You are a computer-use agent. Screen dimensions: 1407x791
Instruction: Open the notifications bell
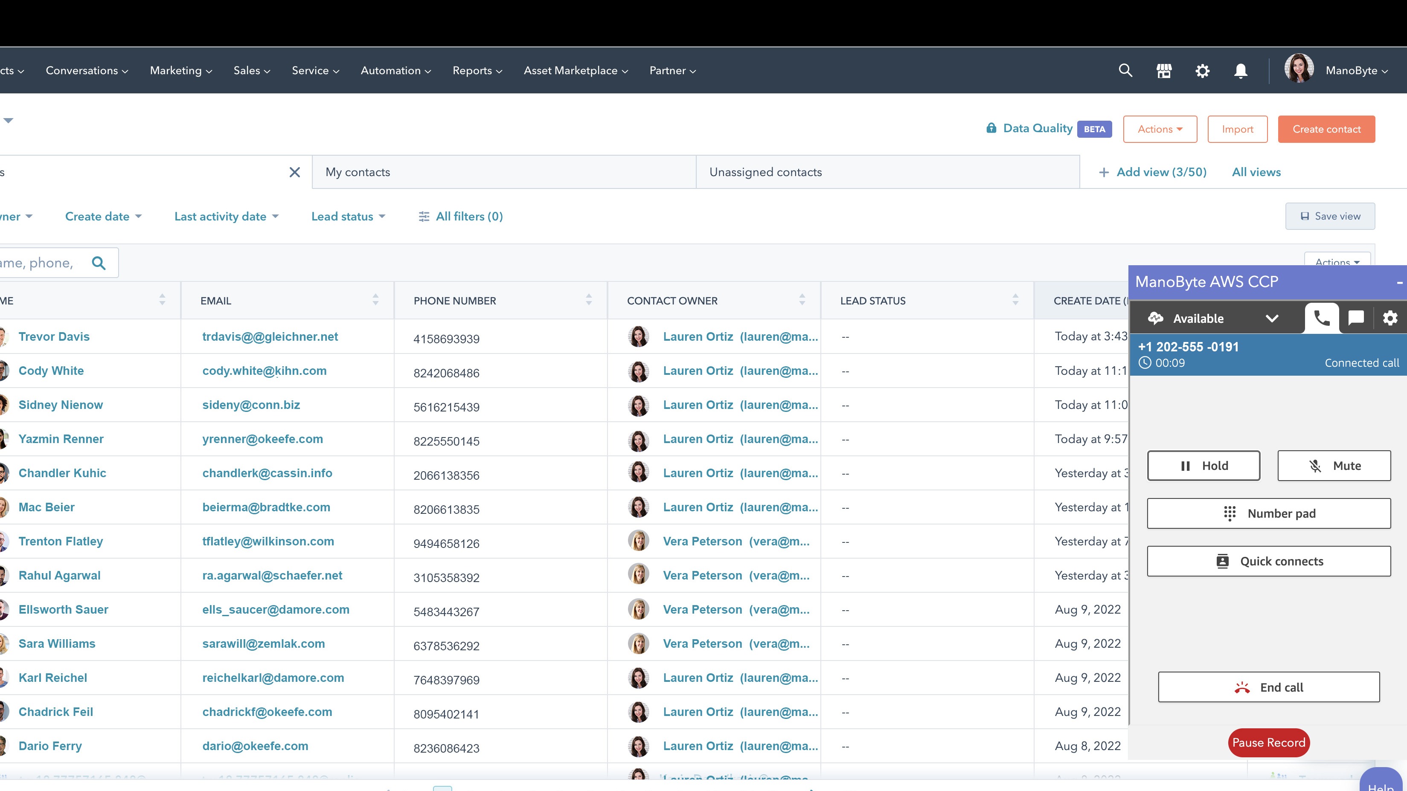1240,70
